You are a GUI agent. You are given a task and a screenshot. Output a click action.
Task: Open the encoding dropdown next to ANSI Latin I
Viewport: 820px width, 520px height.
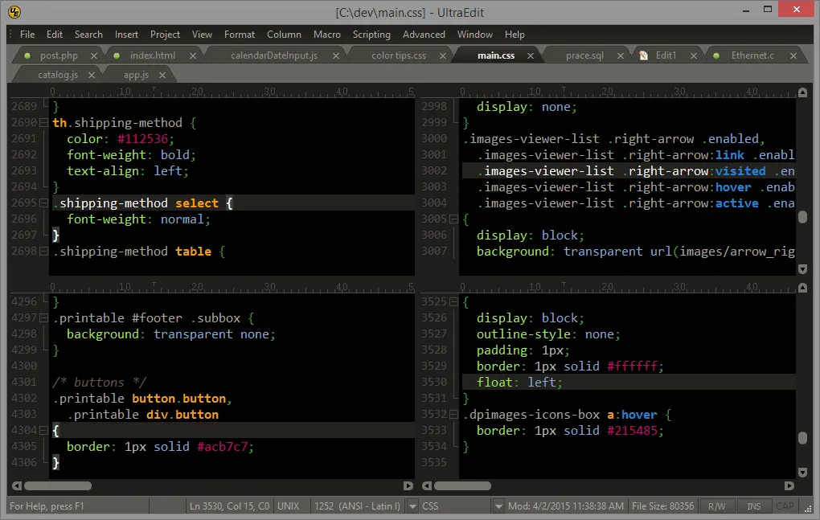click(x=412, y=506)
